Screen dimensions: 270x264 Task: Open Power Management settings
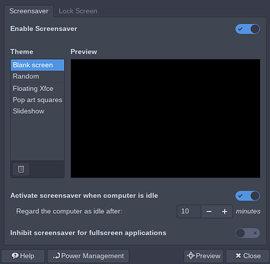tap(88, 256)
